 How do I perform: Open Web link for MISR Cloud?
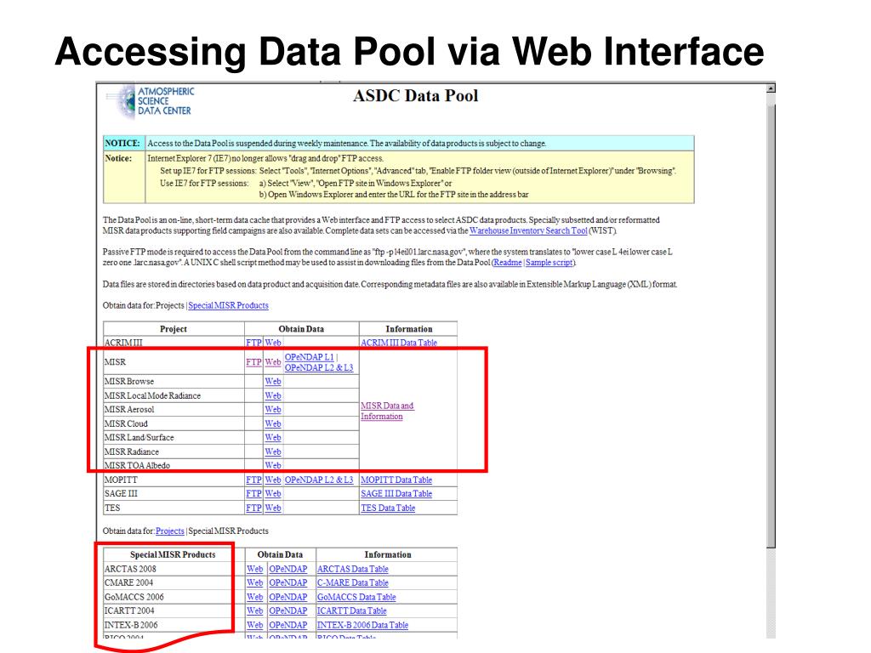(x=273, y=423)
